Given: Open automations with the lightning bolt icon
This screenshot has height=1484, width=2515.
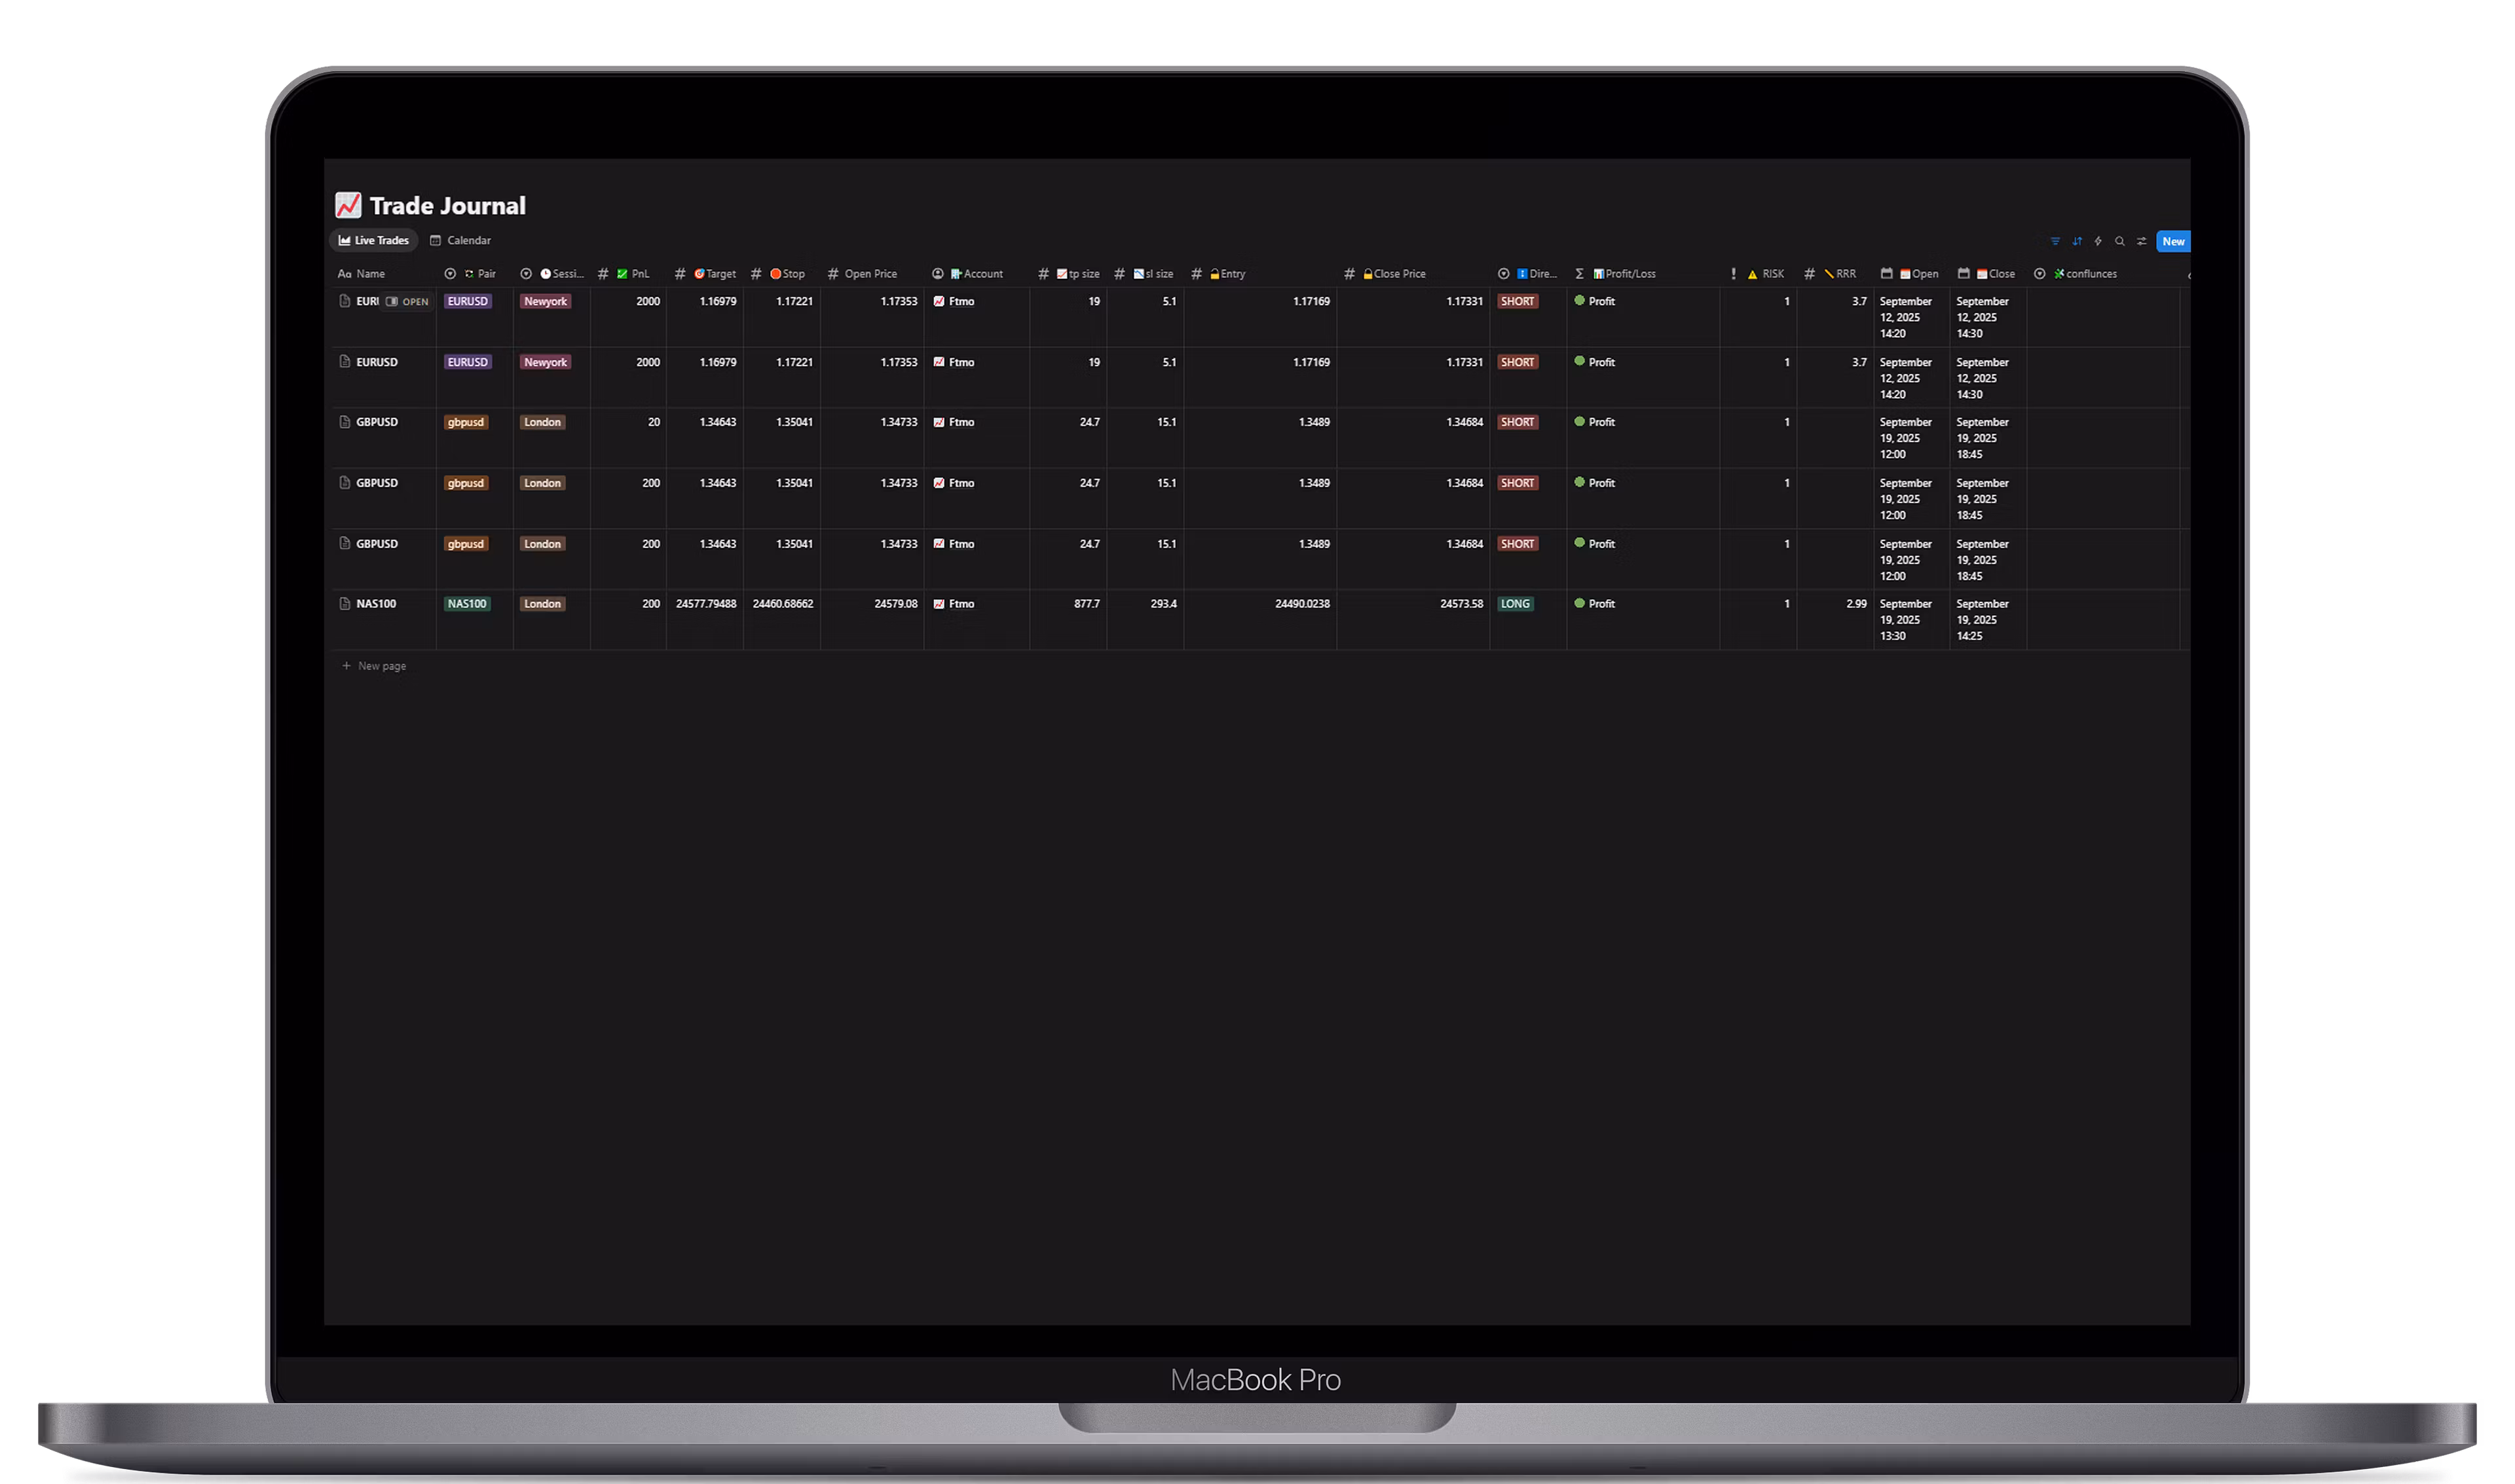Looking at the screenshot, I should pos(2098,241).
